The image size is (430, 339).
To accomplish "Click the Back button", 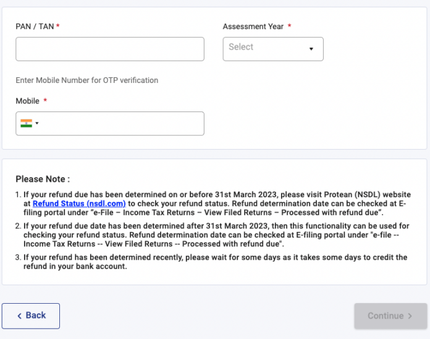I will coord(31,316).
